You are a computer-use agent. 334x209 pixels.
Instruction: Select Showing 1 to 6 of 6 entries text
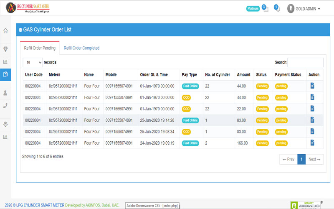43,156
